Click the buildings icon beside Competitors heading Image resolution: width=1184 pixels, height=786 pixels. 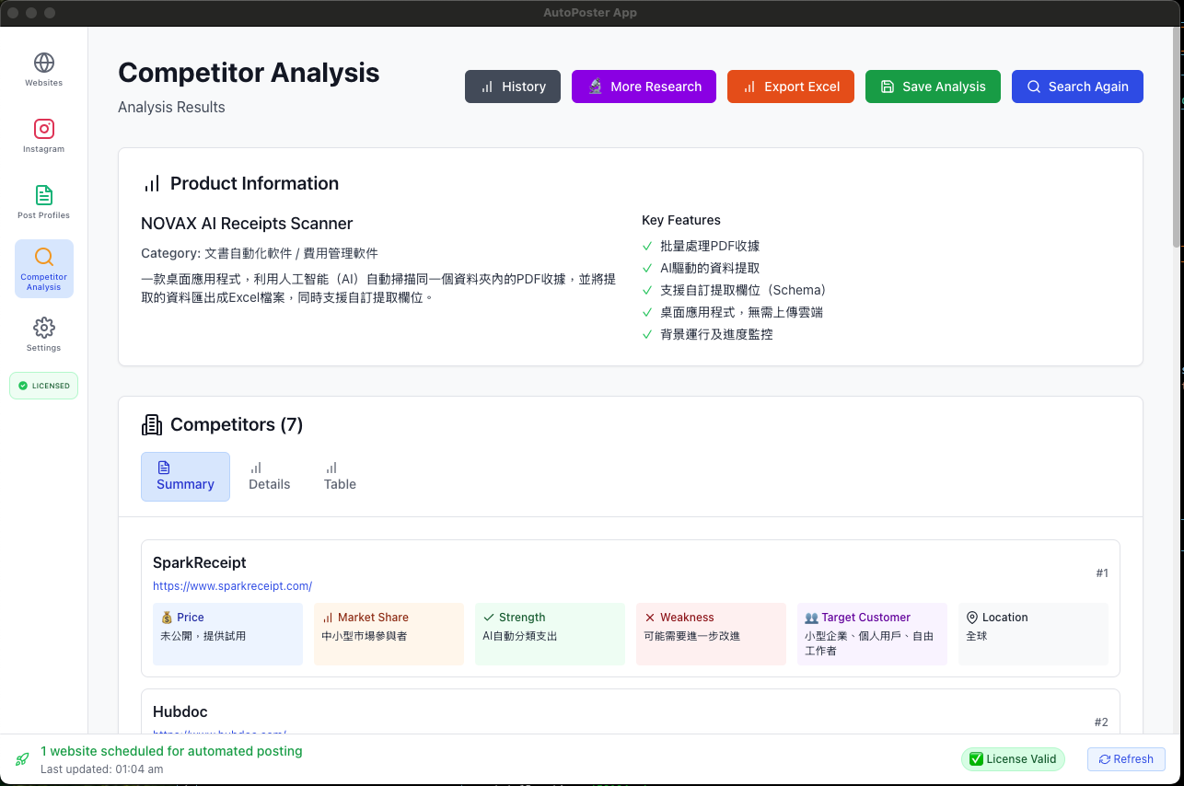(152, 424)
